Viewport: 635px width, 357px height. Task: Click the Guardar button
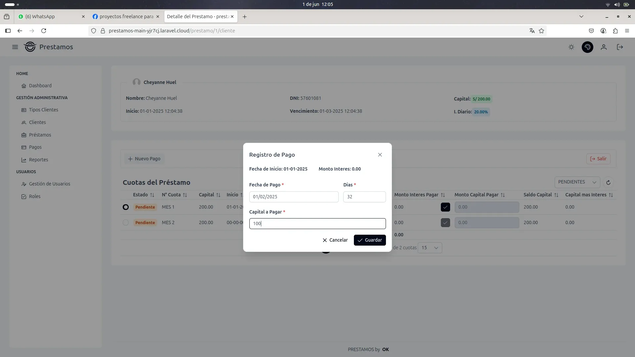point(369,240)
